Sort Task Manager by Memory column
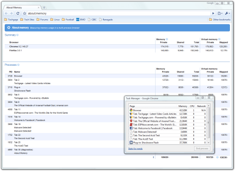The image size is (235, 171). 183,106
